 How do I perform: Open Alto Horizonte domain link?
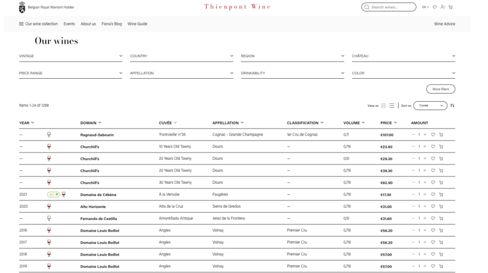(x=93, y=207)
